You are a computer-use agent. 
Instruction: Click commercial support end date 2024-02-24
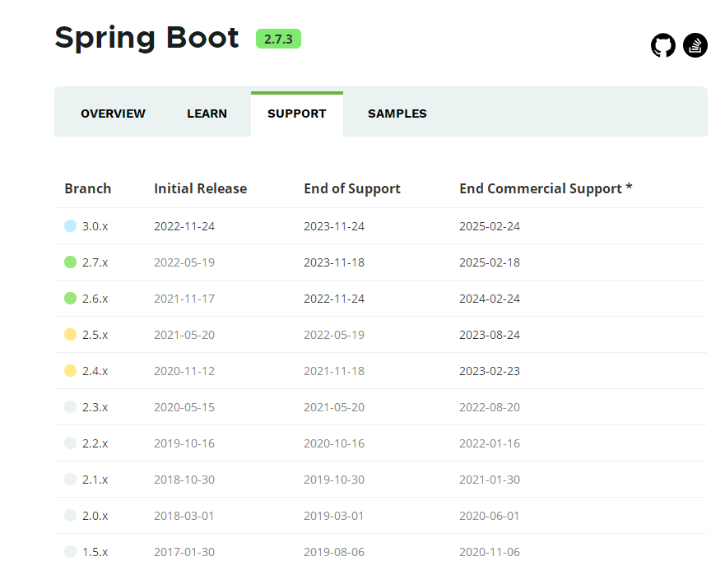(x=490, y=299)
